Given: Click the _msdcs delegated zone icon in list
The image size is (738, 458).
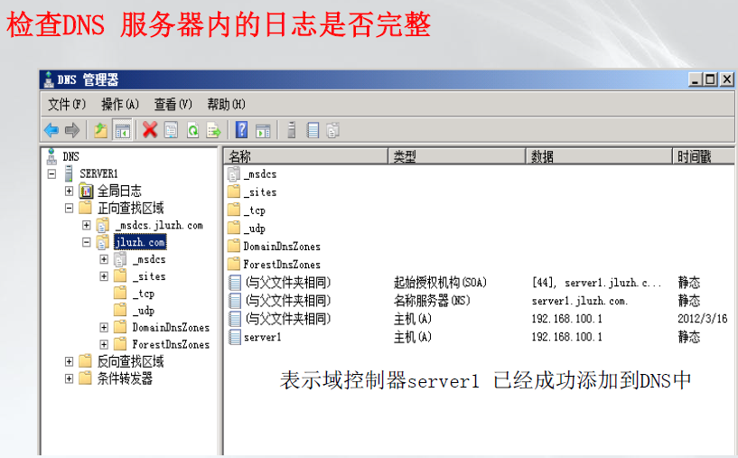Looking at the screenshot, I should tap(234, 174).
